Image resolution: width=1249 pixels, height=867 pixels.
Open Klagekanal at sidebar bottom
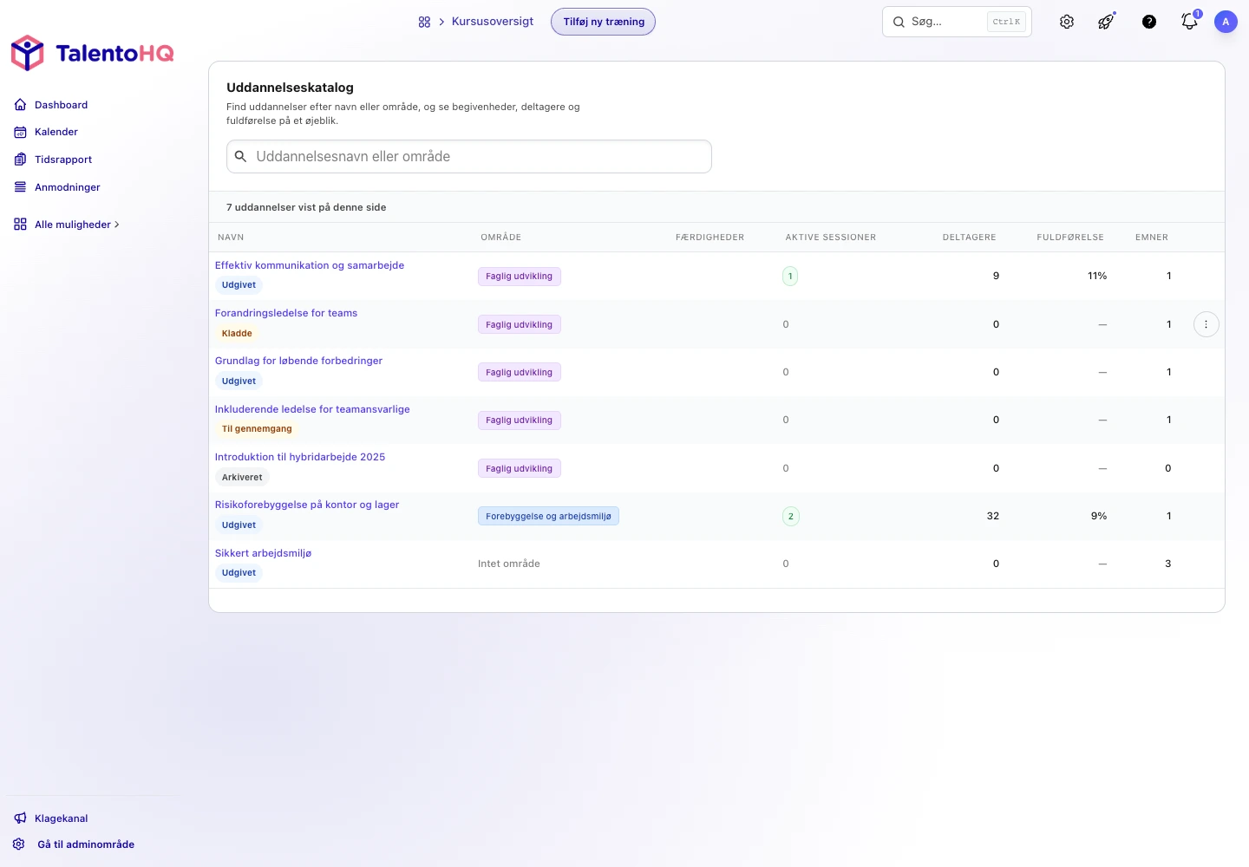(62, 818)
